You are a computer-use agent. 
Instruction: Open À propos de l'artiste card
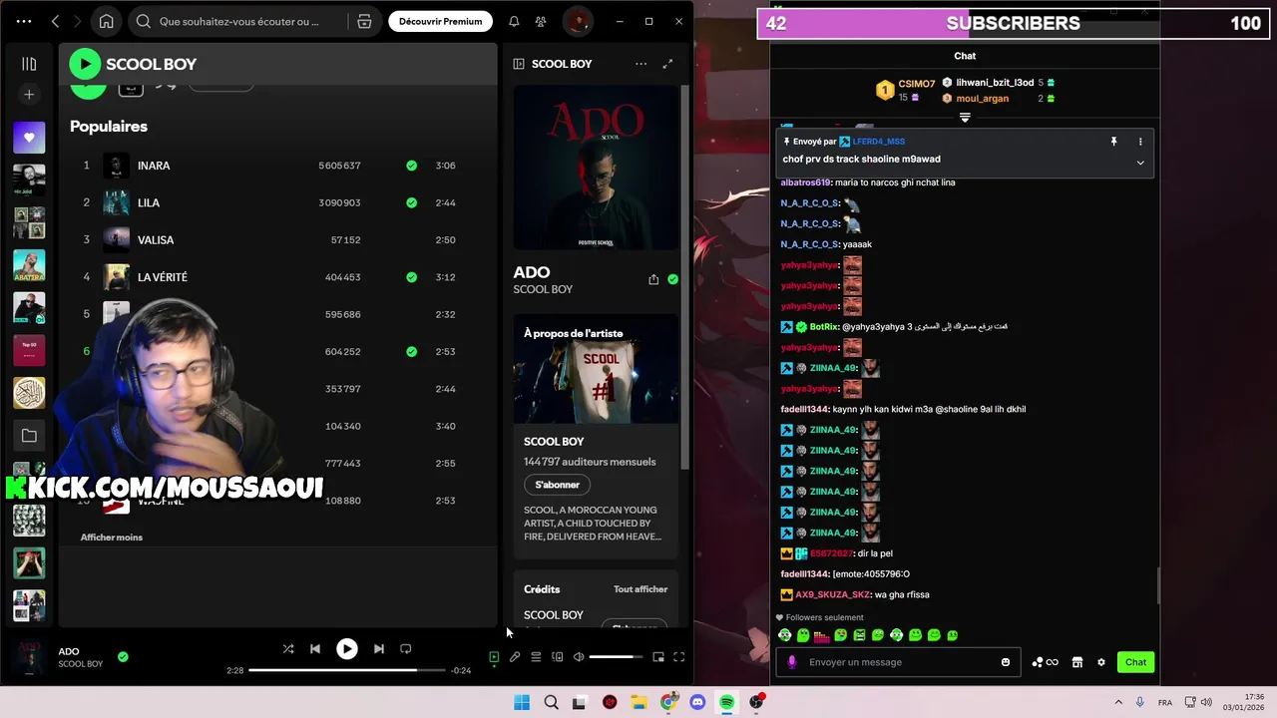point(596,437)
